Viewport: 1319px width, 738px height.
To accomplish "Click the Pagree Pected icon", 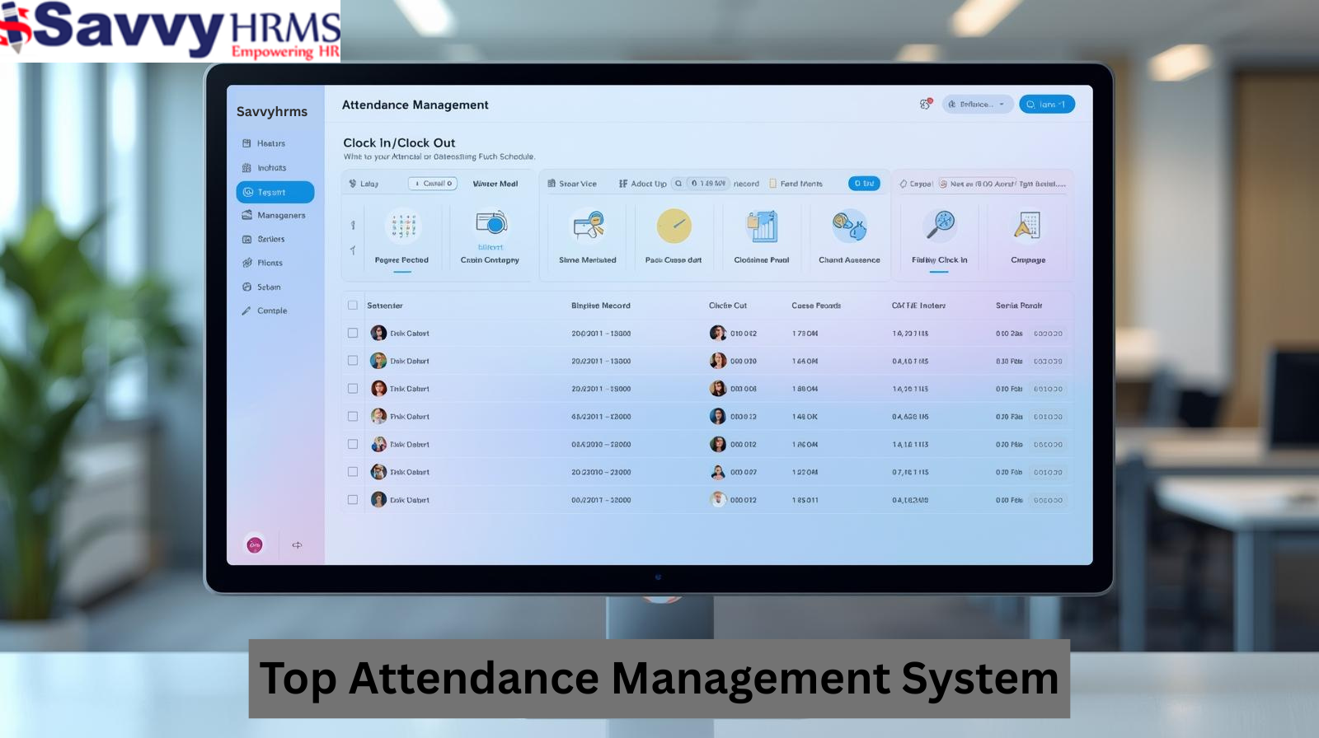I will pyautogui.click(x=402, y=227).
